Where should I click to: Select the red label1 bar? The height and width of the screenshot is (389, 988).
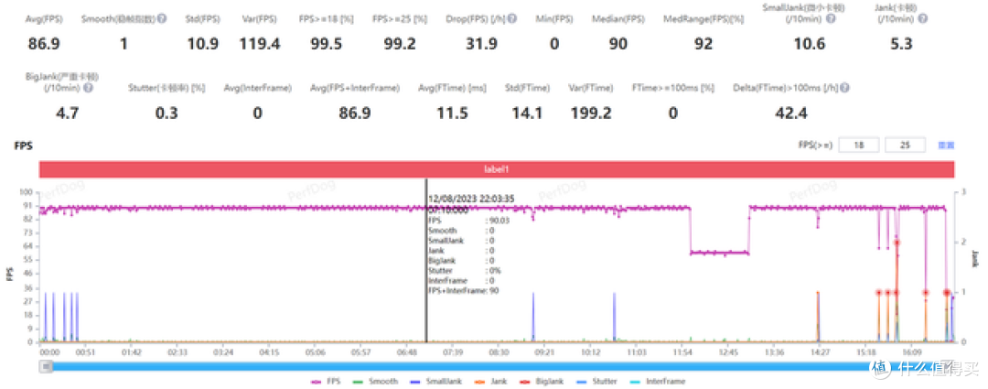click(x=497, y=169)
